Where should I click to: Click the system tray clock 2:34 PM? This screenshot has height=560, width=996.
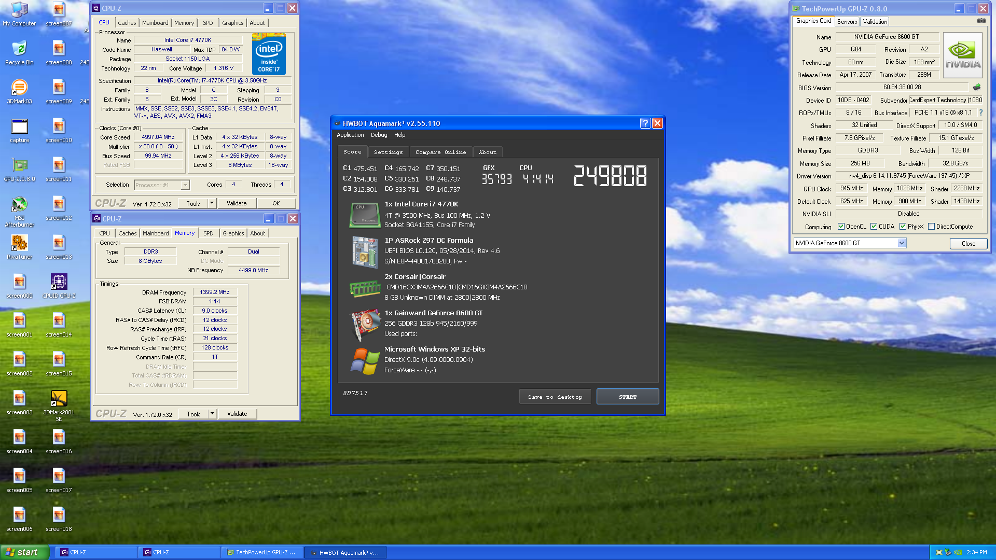tap(977, 552)
